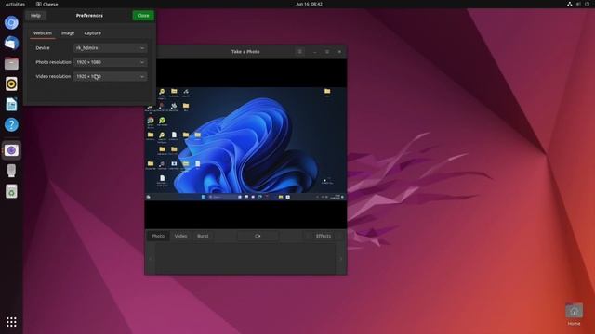Open the Photo resolution dropdown
The image size is (595, 334).
click(110, 62)
